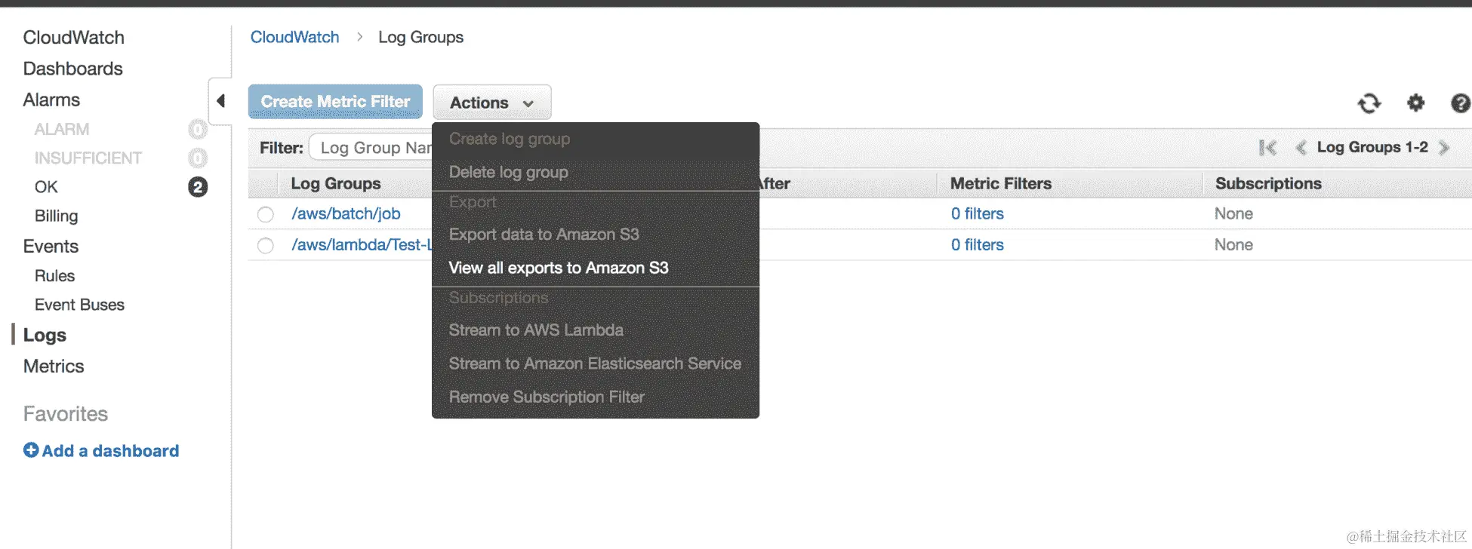Open INSUFFICIENT alarms in sidebar
Viewport: 1472px width, 549px height.
click(x=88, y=158)
